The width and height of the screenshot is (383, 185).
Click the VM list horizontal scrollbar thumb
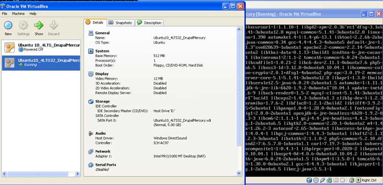point(38,174)
